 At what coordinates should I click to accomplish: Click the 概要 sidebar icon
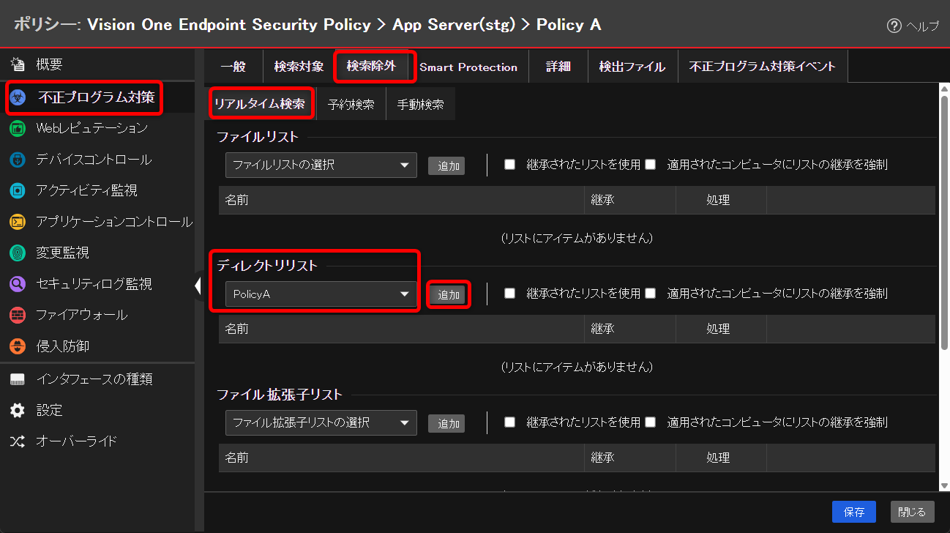18,64
